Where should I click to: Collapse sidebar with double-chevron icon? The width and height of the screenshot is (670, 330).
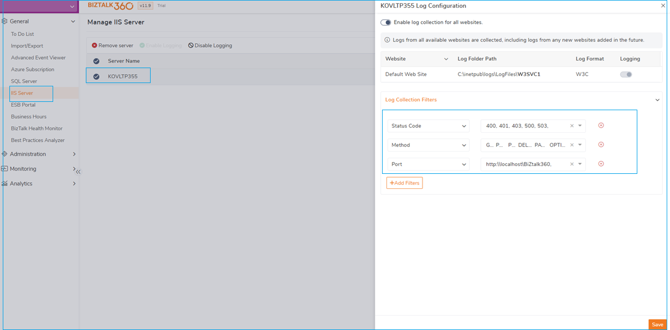click(78, 172)
